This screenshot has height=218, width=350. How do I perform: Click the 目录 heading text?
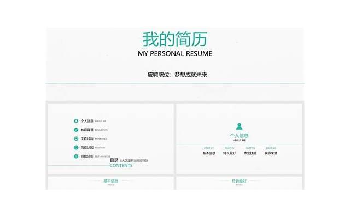[x=114, y=160]
